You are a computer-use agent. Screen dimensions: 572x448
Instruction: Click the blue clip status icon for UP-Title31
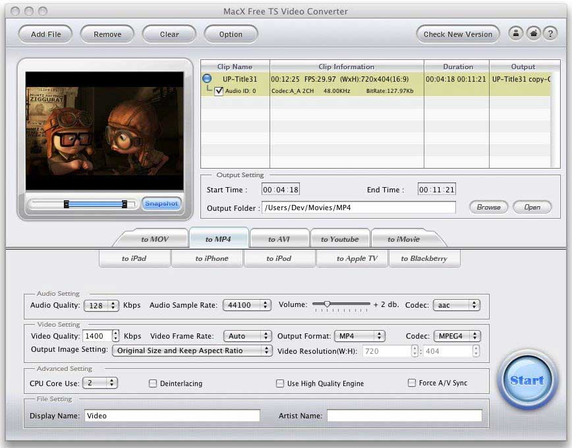(207, 78)
